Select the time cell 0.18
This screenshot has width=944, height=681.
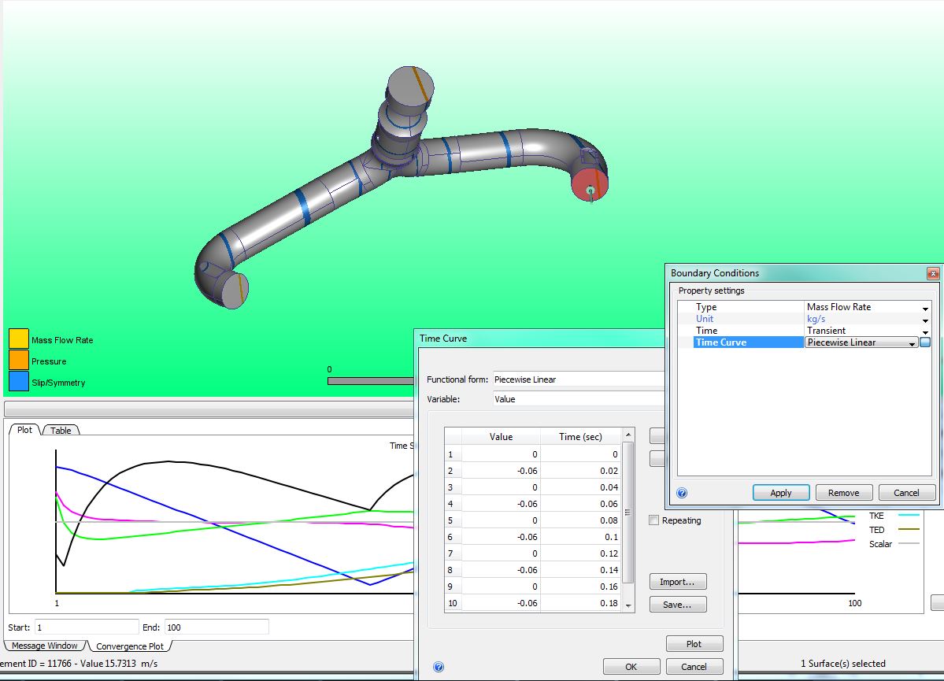click(x=580, y=603)
